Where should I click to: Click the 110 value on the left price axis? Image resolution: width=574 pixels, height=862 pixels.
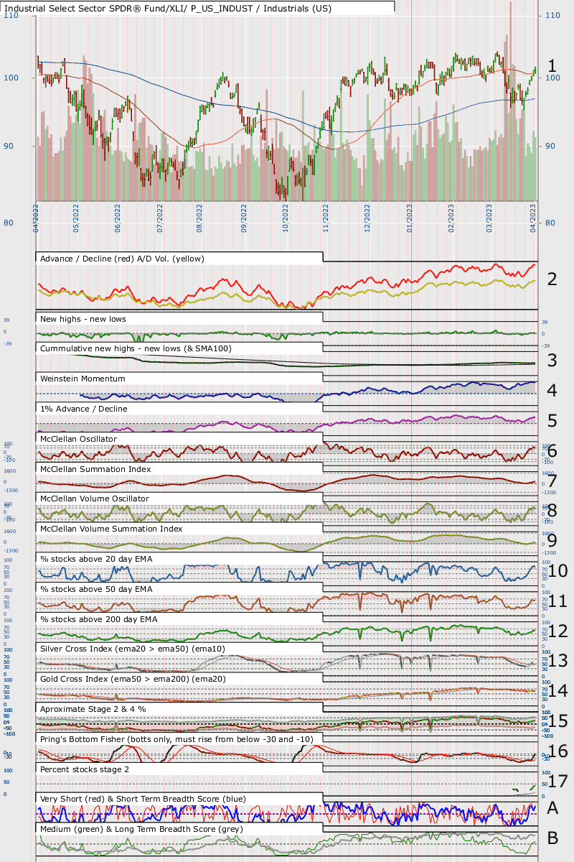point(11,15)
